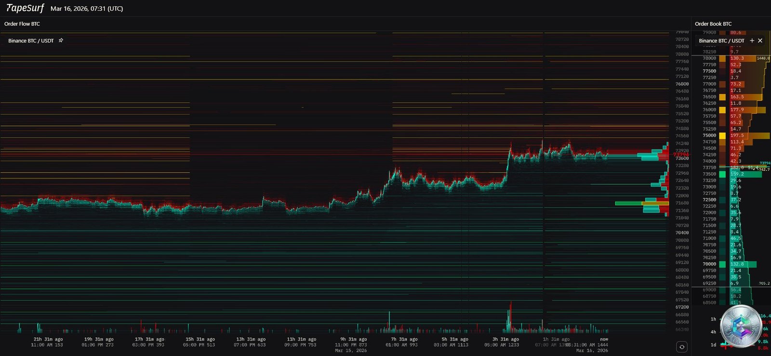Click the 75750 order book price level
Screen dimensions: 771x356
click(709, 116)
